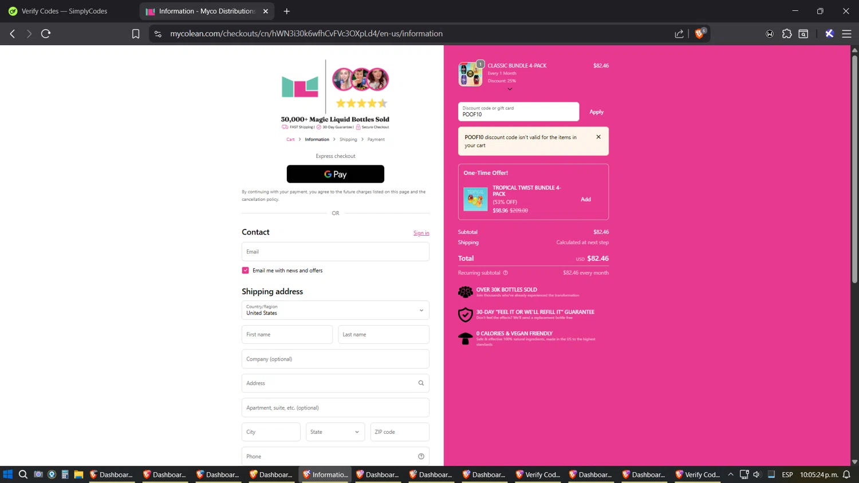859x483 pixels.
Task: View site information icon in address bar
Action: click(x=158, y=34)
